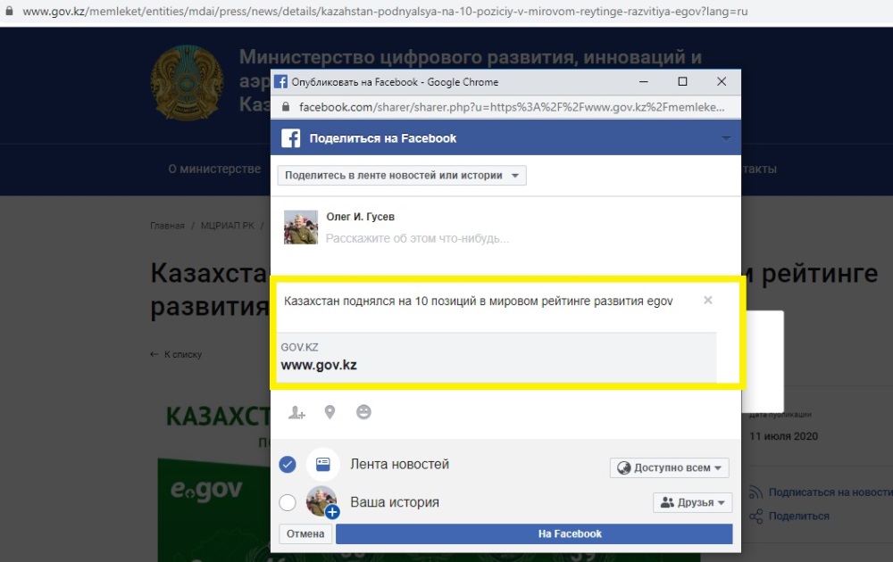Click the Расскажите об этом что-нибудь text field
This screenshot has width=893, height=562.
tap(417, 239)
